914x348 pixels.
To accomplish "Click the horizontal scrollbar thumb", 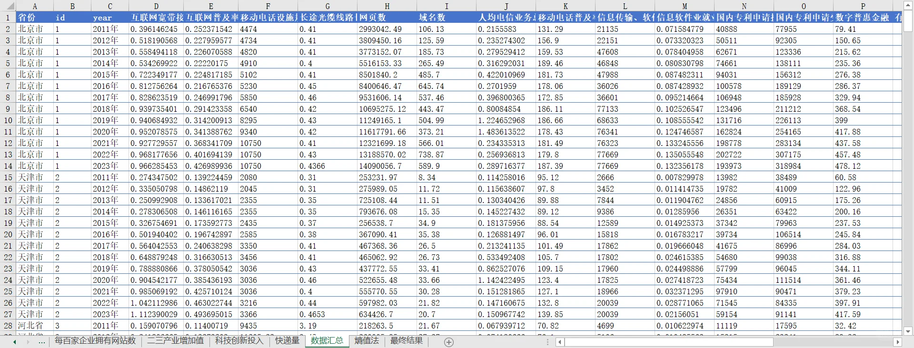I will (x=669, y=342).
